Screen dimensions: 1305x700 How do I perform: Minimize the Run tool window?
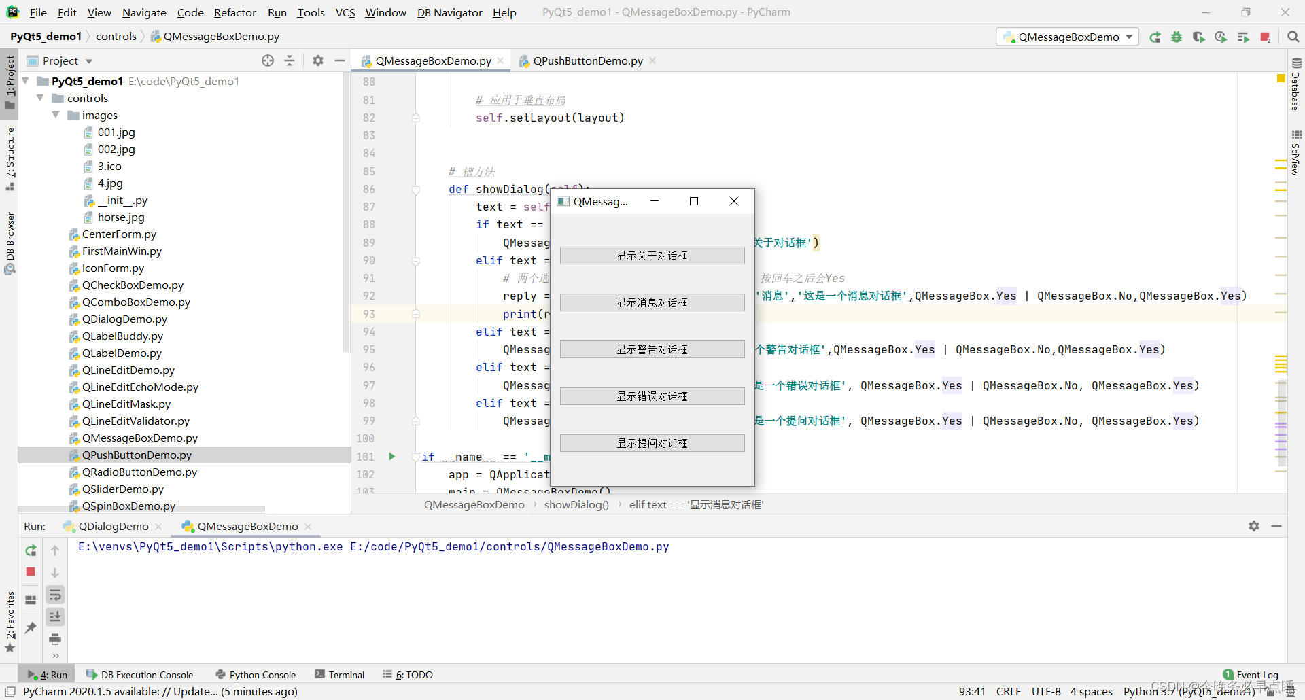[x=1276, y=526]
